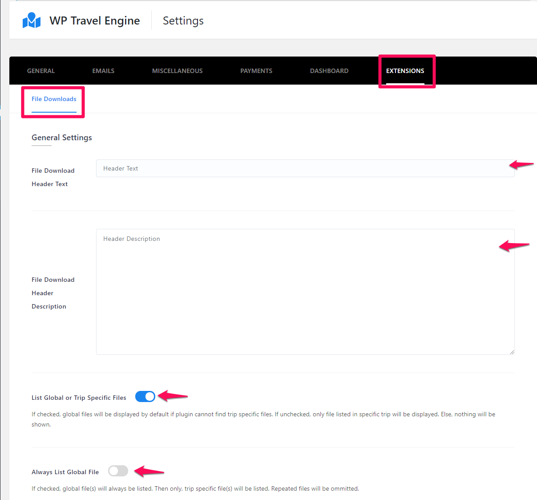
Task: Click the WP Travel Engine map logo icon
Action: coord(32,20)
